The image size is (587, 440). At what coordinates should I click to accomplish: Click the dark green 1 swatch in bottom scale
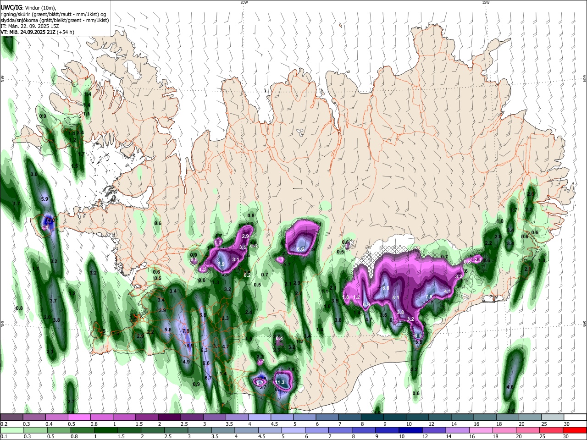coord(105,430)
